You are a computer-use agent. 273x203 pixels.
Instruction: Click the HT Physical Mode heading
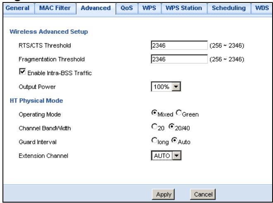[36, 101]
